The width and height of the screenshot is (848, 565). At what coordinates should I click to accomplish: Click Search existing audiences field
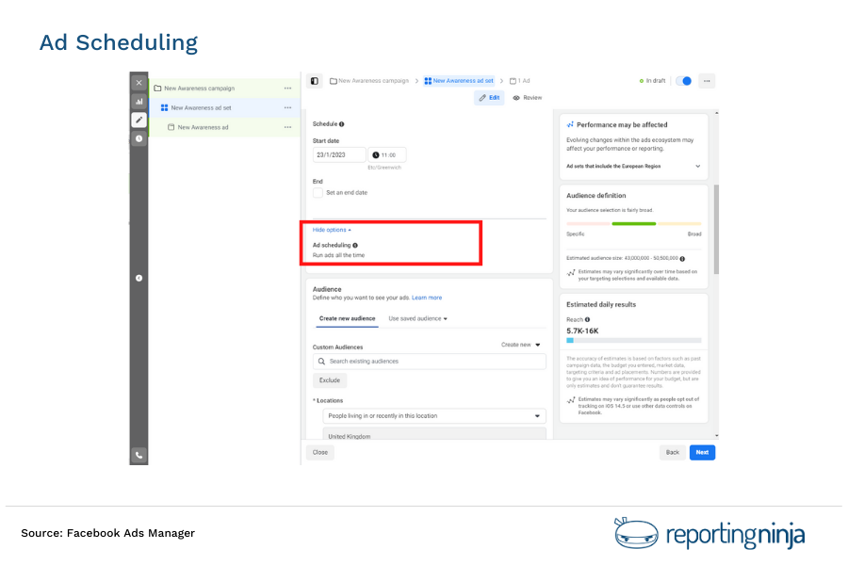[430, 362]
